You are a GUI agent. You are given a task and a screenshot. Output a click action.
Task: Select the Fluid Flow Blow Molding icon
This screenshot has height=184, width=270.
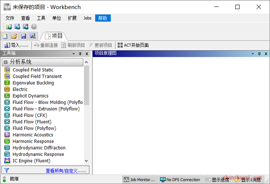(7, 102)
